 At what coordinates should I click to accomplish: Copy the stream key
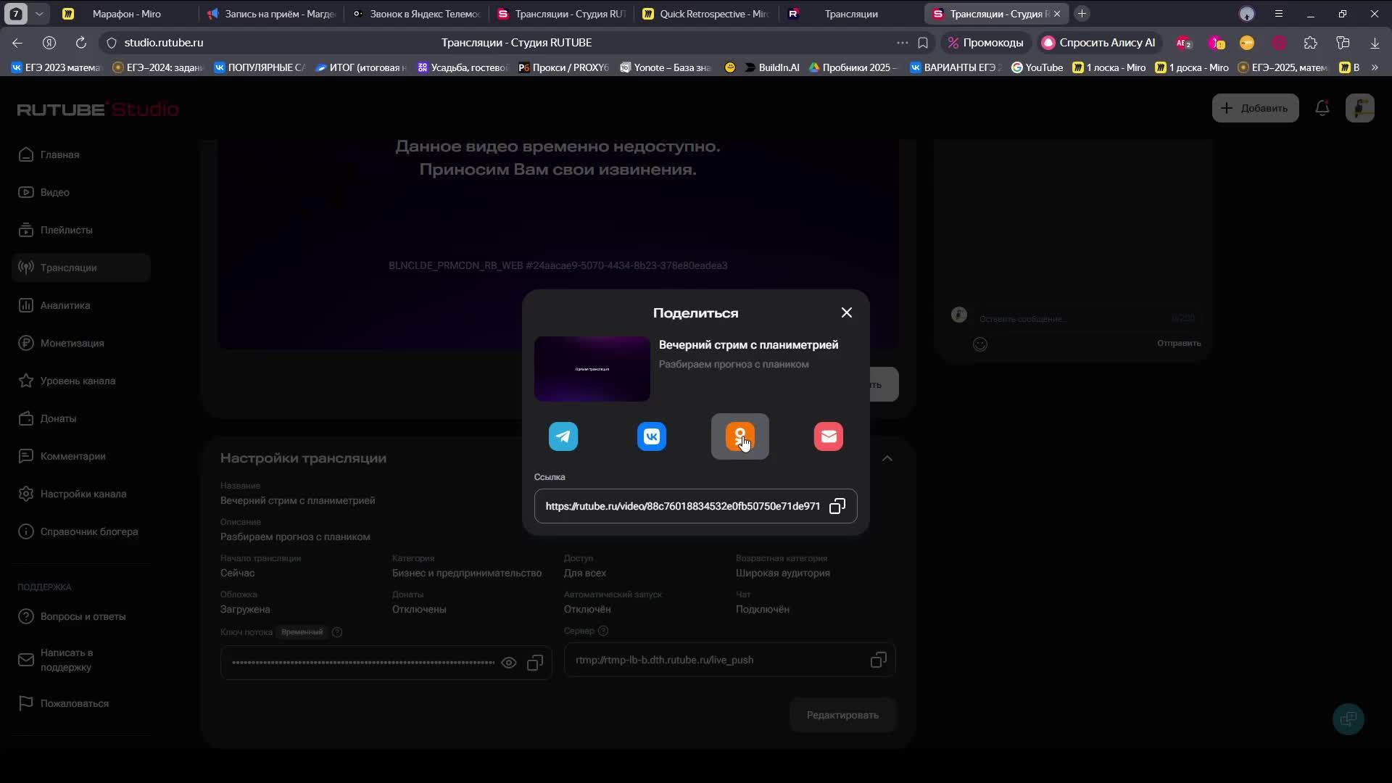(535, 663)
